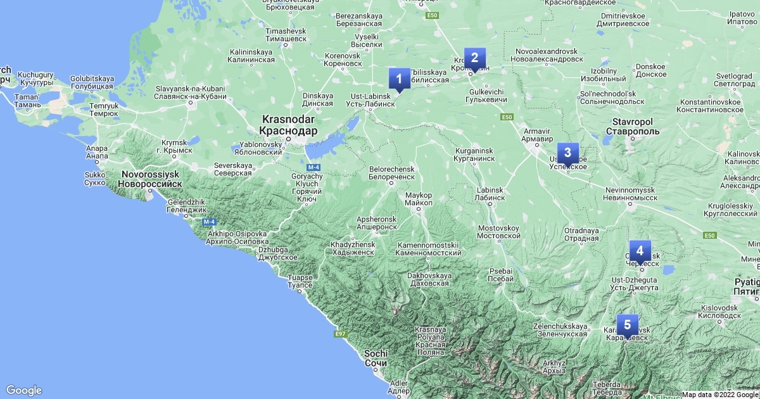Click the E97 road shield near Sochi

coord(341,333)
